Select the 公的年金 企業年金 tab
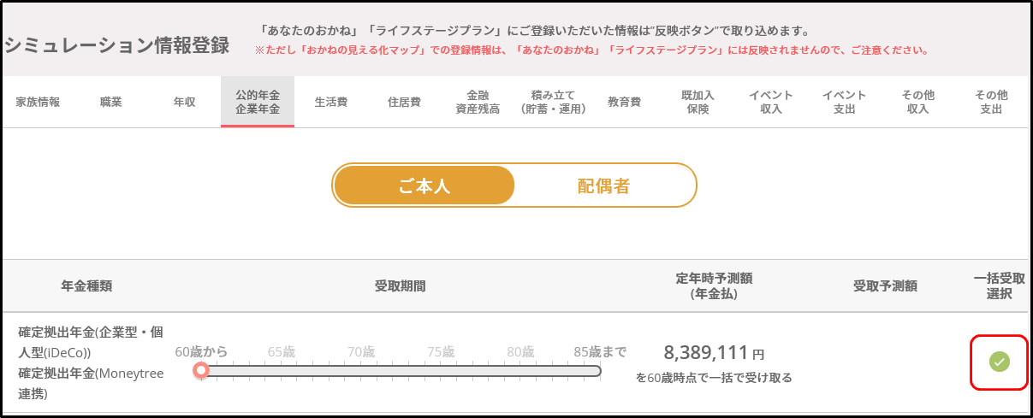The image size is (1033, 418). point(258,102)
